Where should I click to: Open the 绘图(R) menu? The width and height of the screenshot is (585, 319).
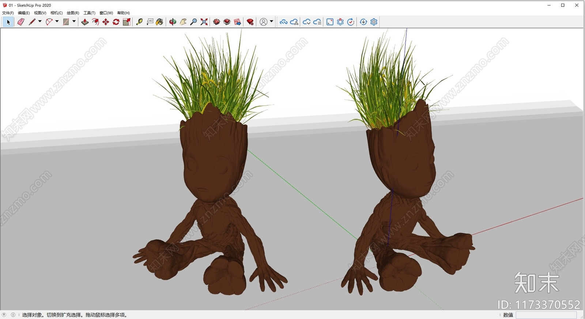[x=73, y=13]
